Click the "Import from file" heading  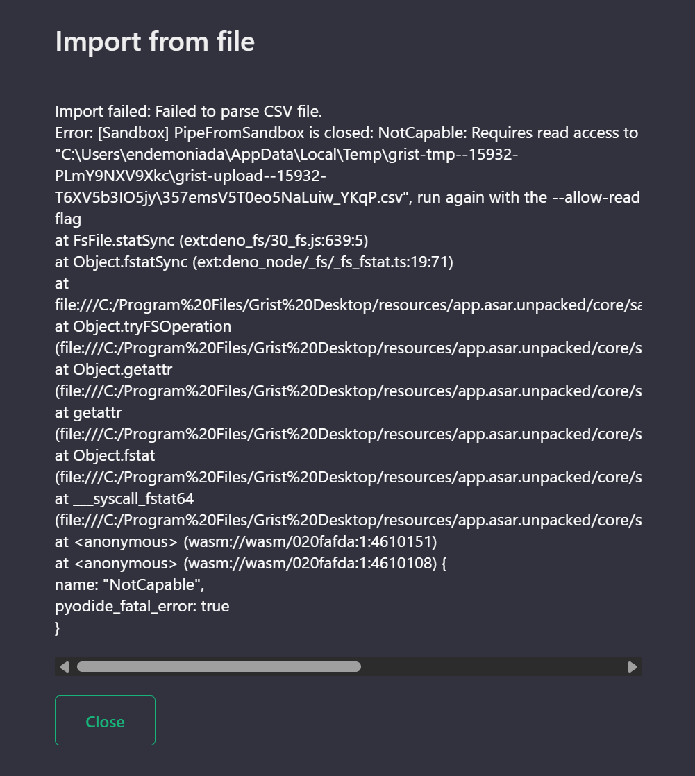pos(155,41)
